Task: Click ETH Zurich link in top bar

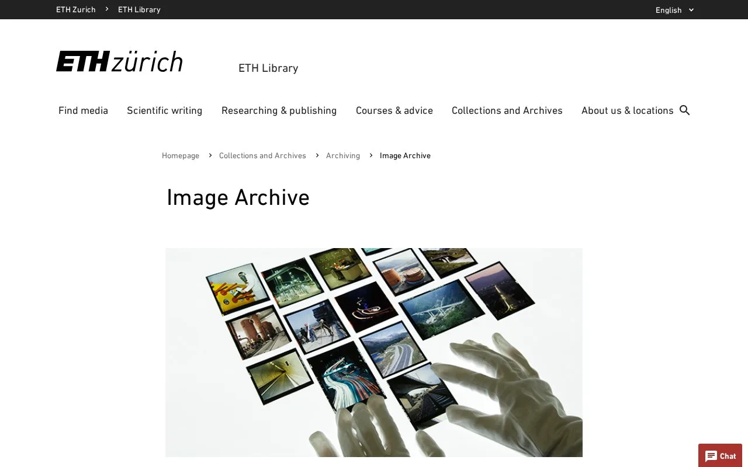Action: [76, 9]
